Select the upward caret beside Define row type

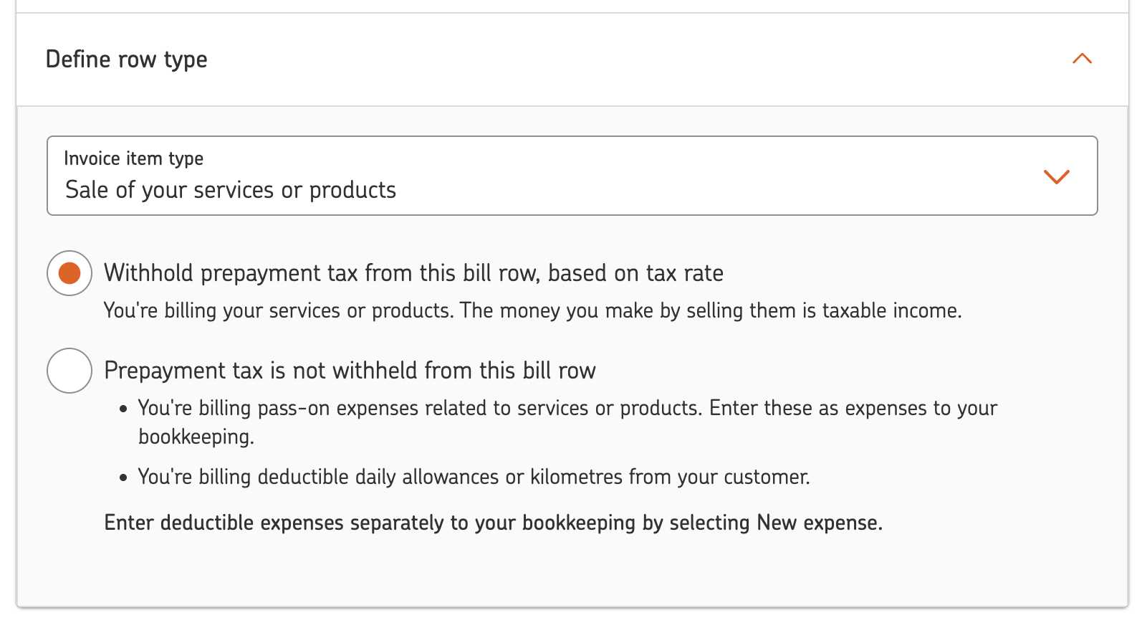click(1082, 60)
